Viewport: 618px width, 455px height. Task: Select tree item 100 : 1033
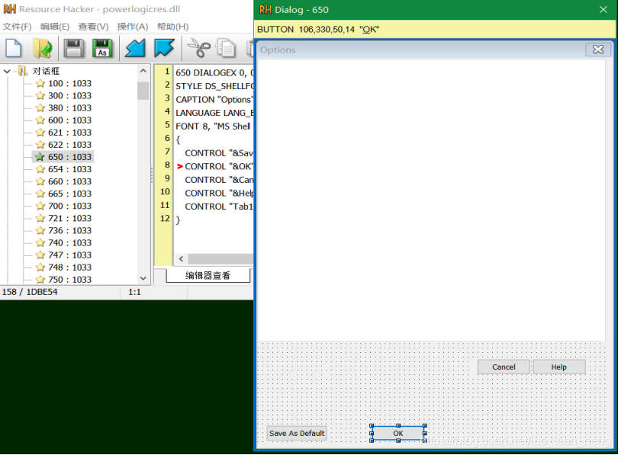69,83
